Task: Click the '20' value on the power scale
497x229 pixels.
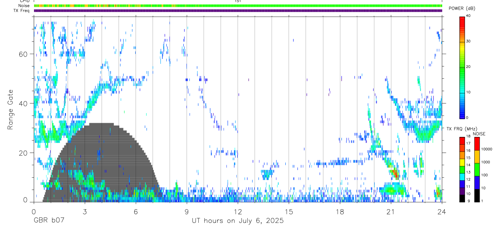Action: point(468,67)
